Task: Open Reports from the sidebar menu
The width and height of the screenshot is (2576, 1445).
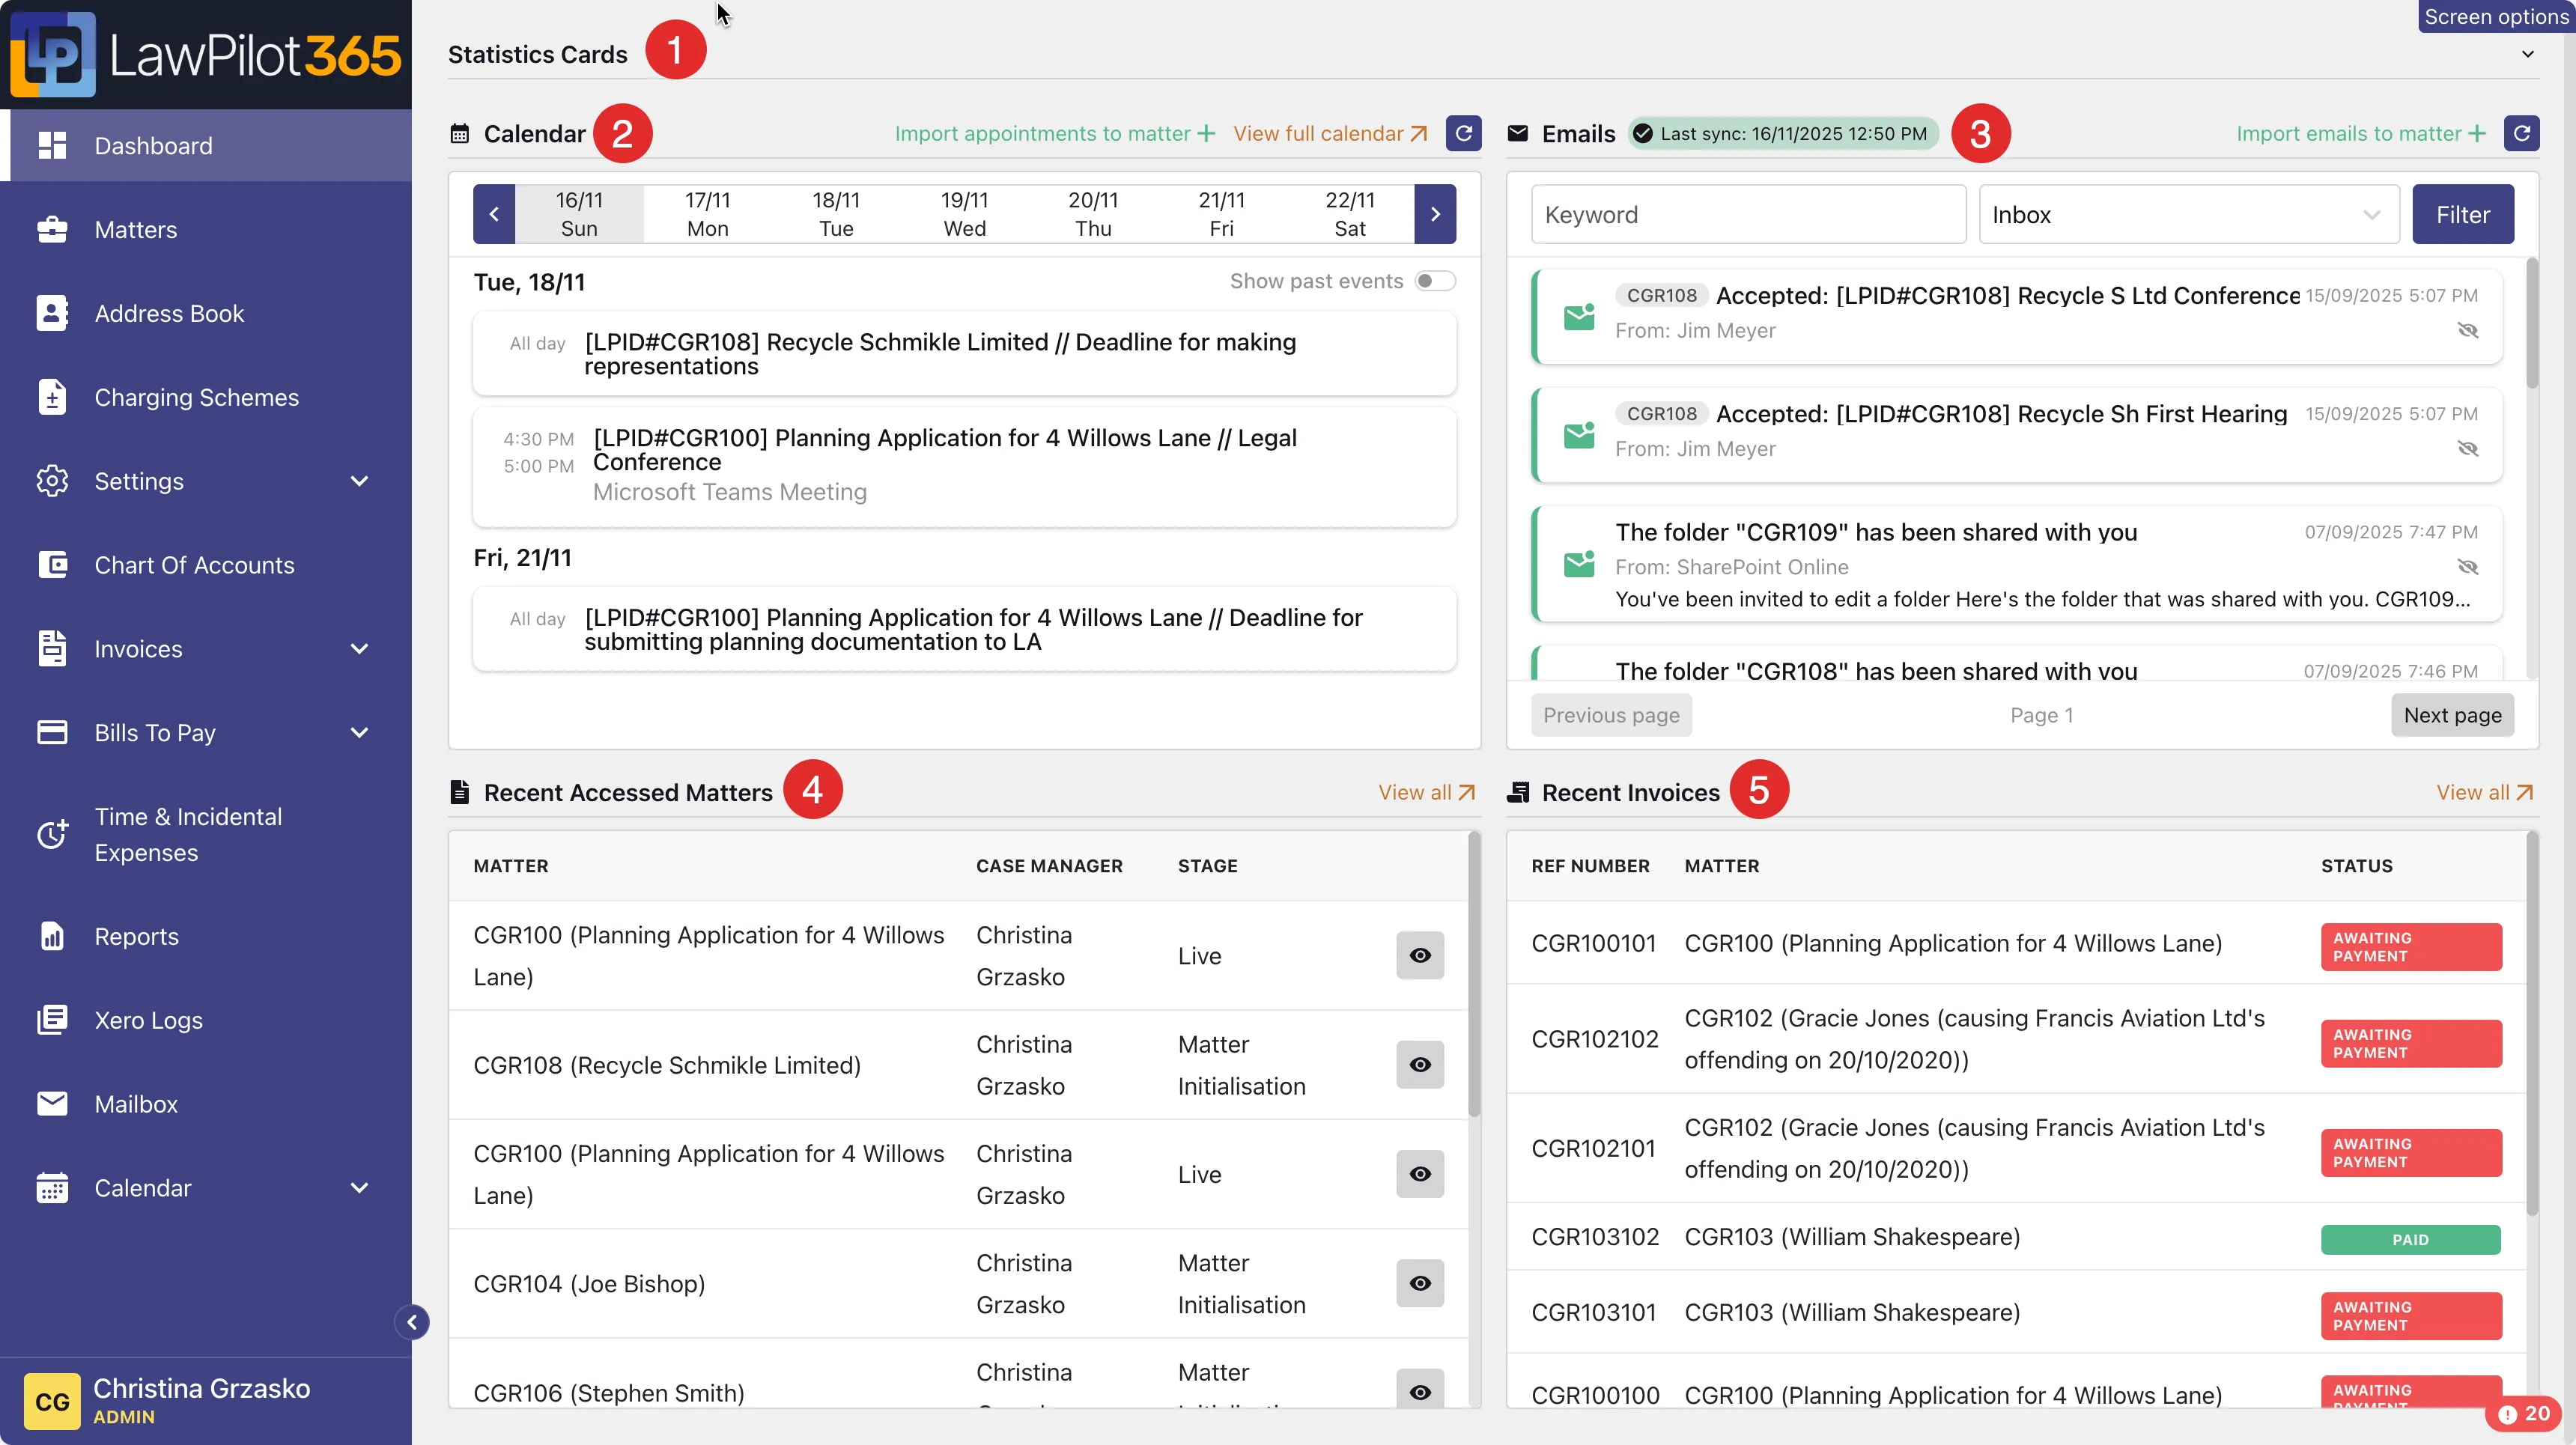Action: [136, 936]
